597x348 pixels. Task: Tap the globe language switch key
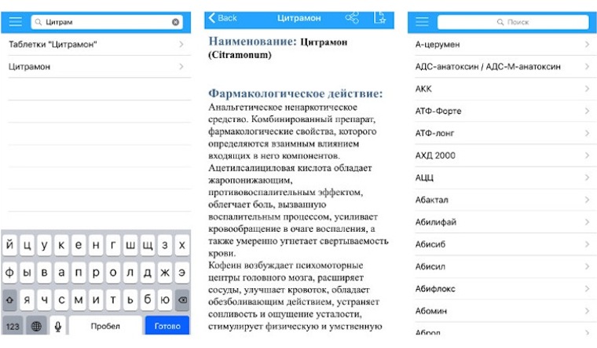36,326
